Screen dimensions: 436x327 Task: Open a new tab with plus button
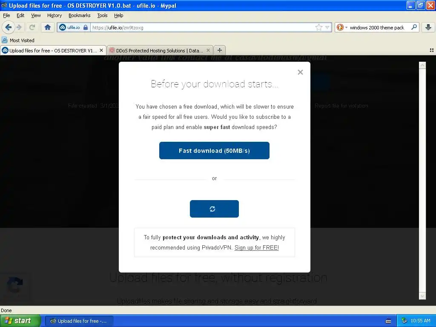point(220,50)
